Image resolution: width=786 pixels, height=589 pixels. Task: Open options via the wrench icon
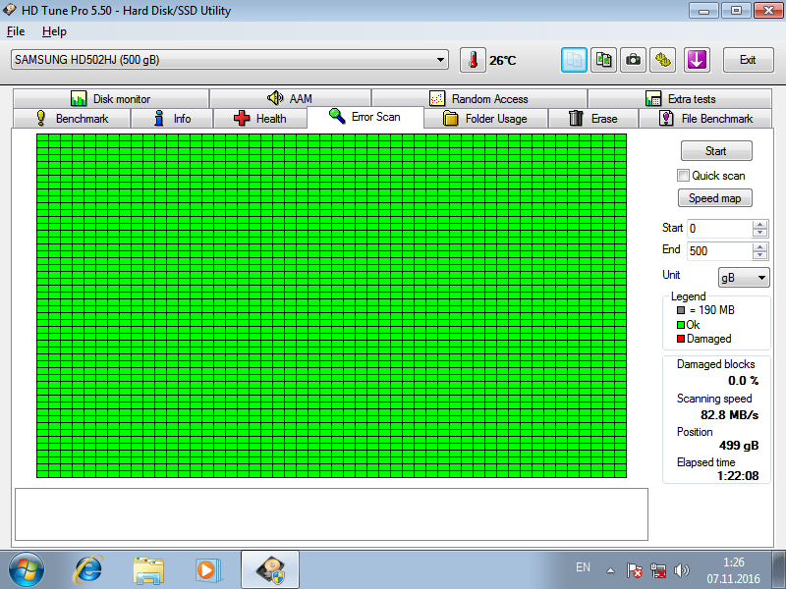pyautogui.click(x=662, y=60)
